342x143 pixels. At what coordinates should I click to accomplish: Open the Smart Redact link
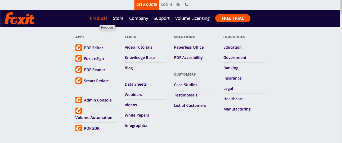pyautogui.click(x=96, y=81)
